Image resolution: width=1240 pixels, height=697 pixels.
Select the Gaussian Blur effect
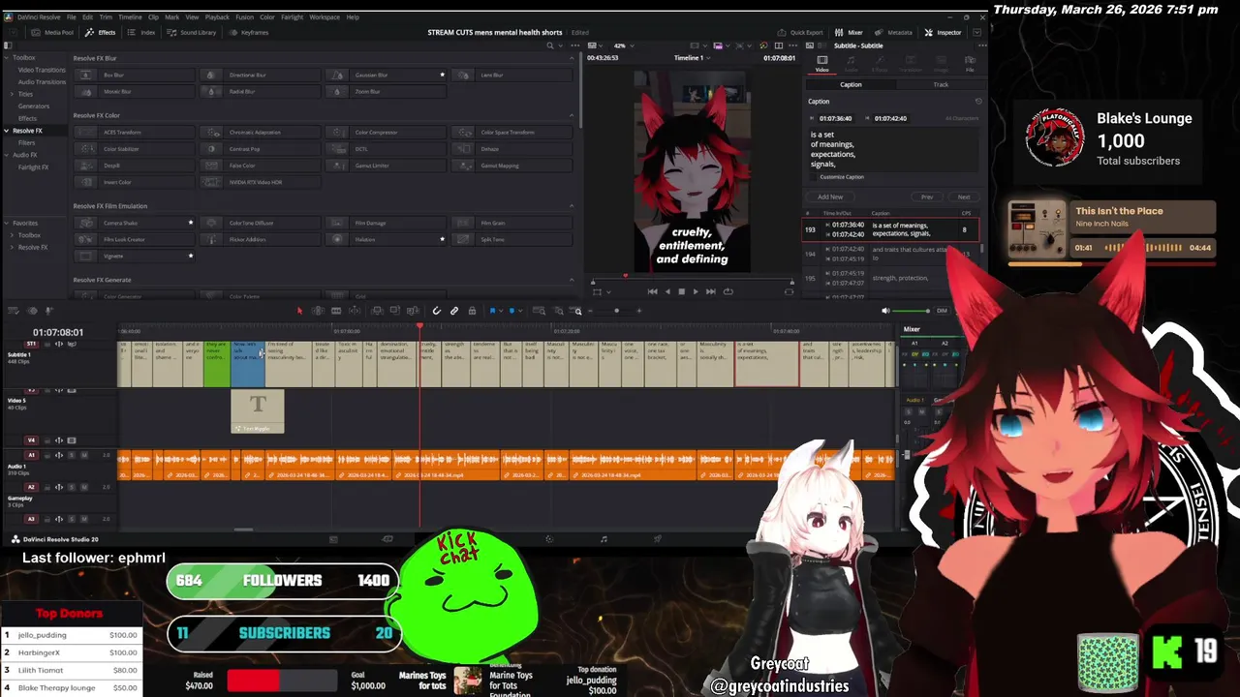point(386,75)
